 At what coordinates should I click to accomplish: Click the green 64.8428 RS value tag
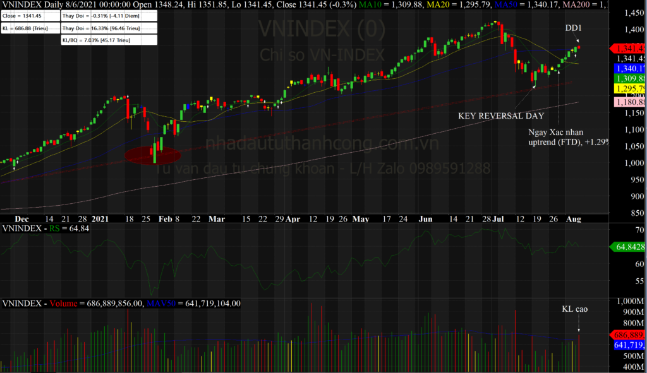(628, 247)
